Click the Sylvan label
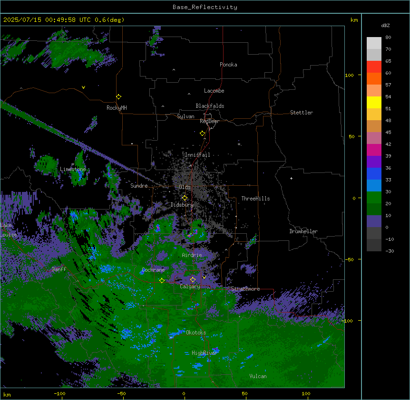 point(185,116)
